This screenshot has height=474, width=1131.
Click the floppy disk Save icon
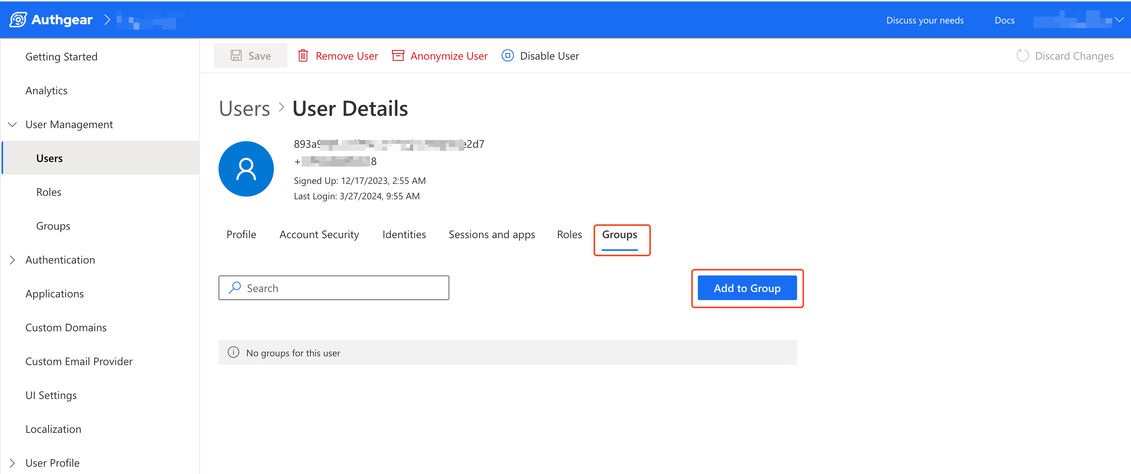click(236, 56)
